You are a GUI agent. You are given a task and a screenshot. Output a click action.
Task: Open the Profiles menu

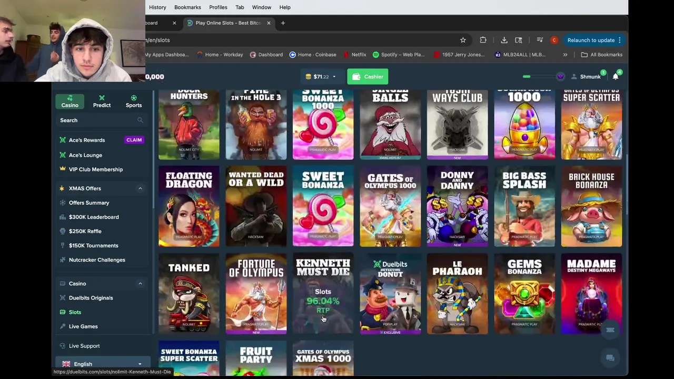pos(218,7)
